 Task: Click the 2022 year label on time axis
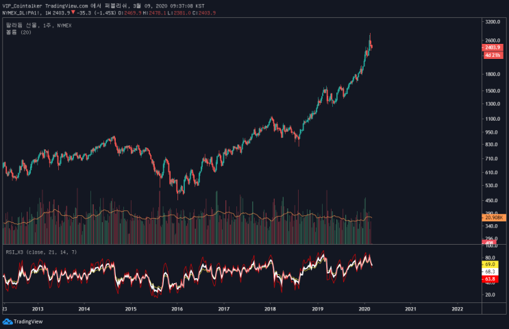pyautogui.click(x=458, y=309)
